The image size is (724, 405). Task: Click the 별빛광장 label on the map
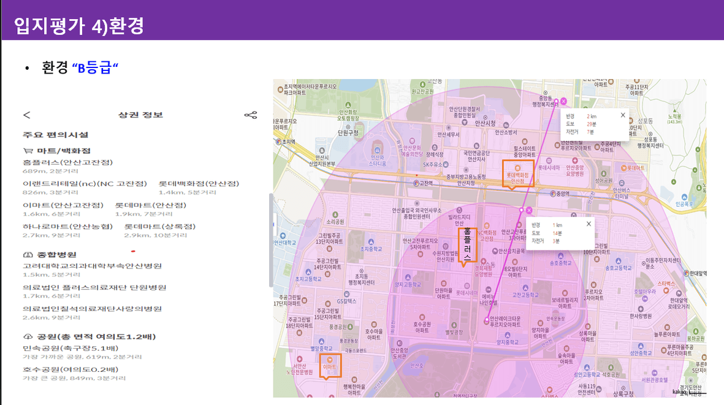coord(454,332)
